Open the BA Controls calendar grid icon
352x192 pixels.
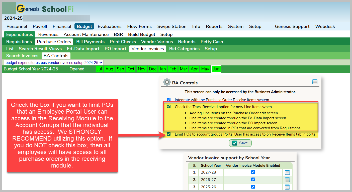315,82
